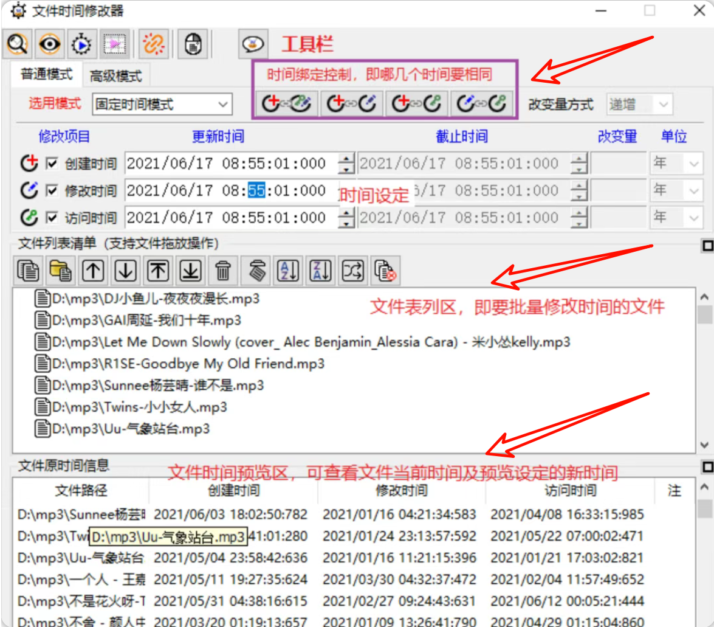The image size is (714, 627).
Task: Click the speech bubble toolbar icon
Action: pyautogui.click(x=253, y=44)
